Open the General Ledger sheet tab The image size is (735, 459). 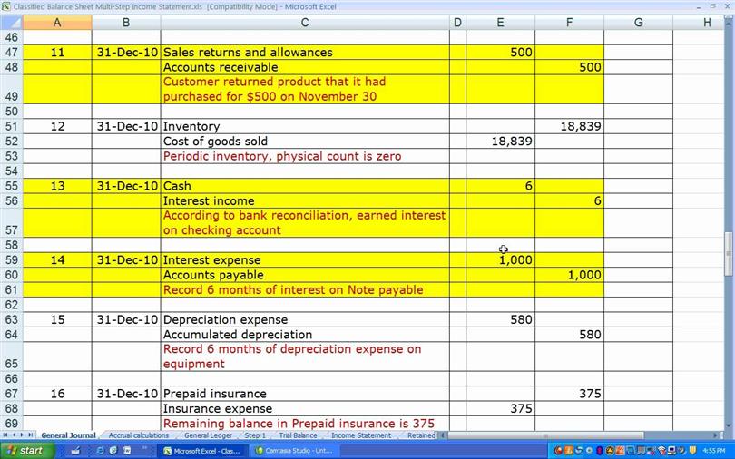[208, 435]
